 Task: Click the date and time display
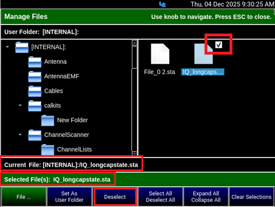pyautogui.click(x=232, y=4)
